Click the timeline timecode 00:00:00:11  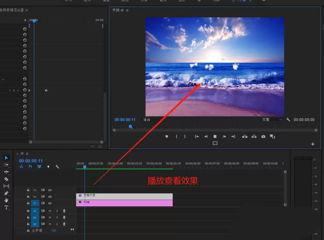[31, 161]
